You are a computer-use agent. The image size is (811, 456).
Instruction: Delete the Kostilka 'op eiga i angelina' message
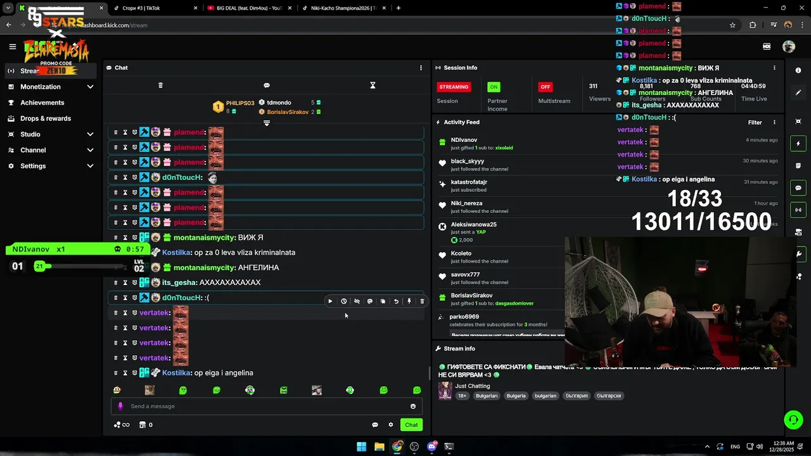tap(115, 373)
